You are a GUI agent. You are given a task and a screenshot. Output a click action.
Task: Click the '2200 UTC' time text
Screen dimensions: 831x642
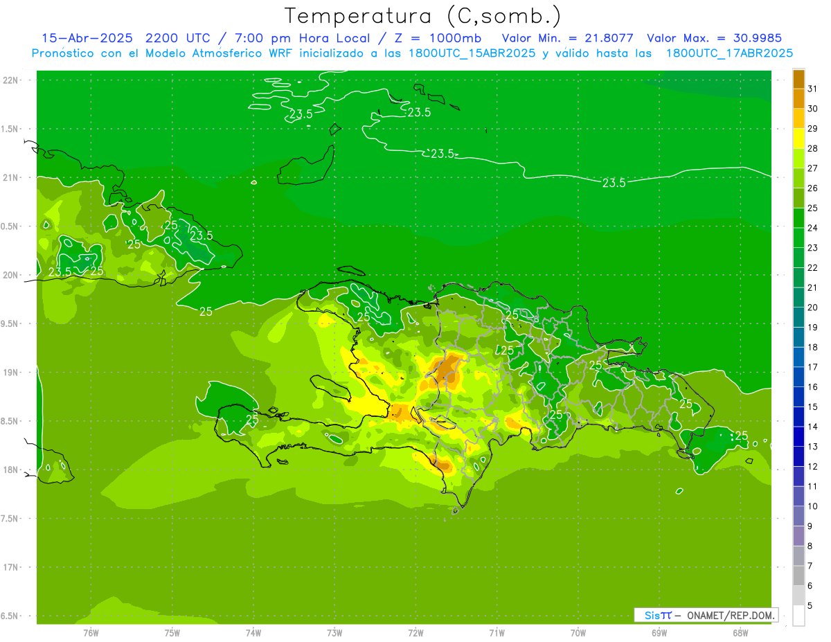pyautogui.click(x=179, y=38)
